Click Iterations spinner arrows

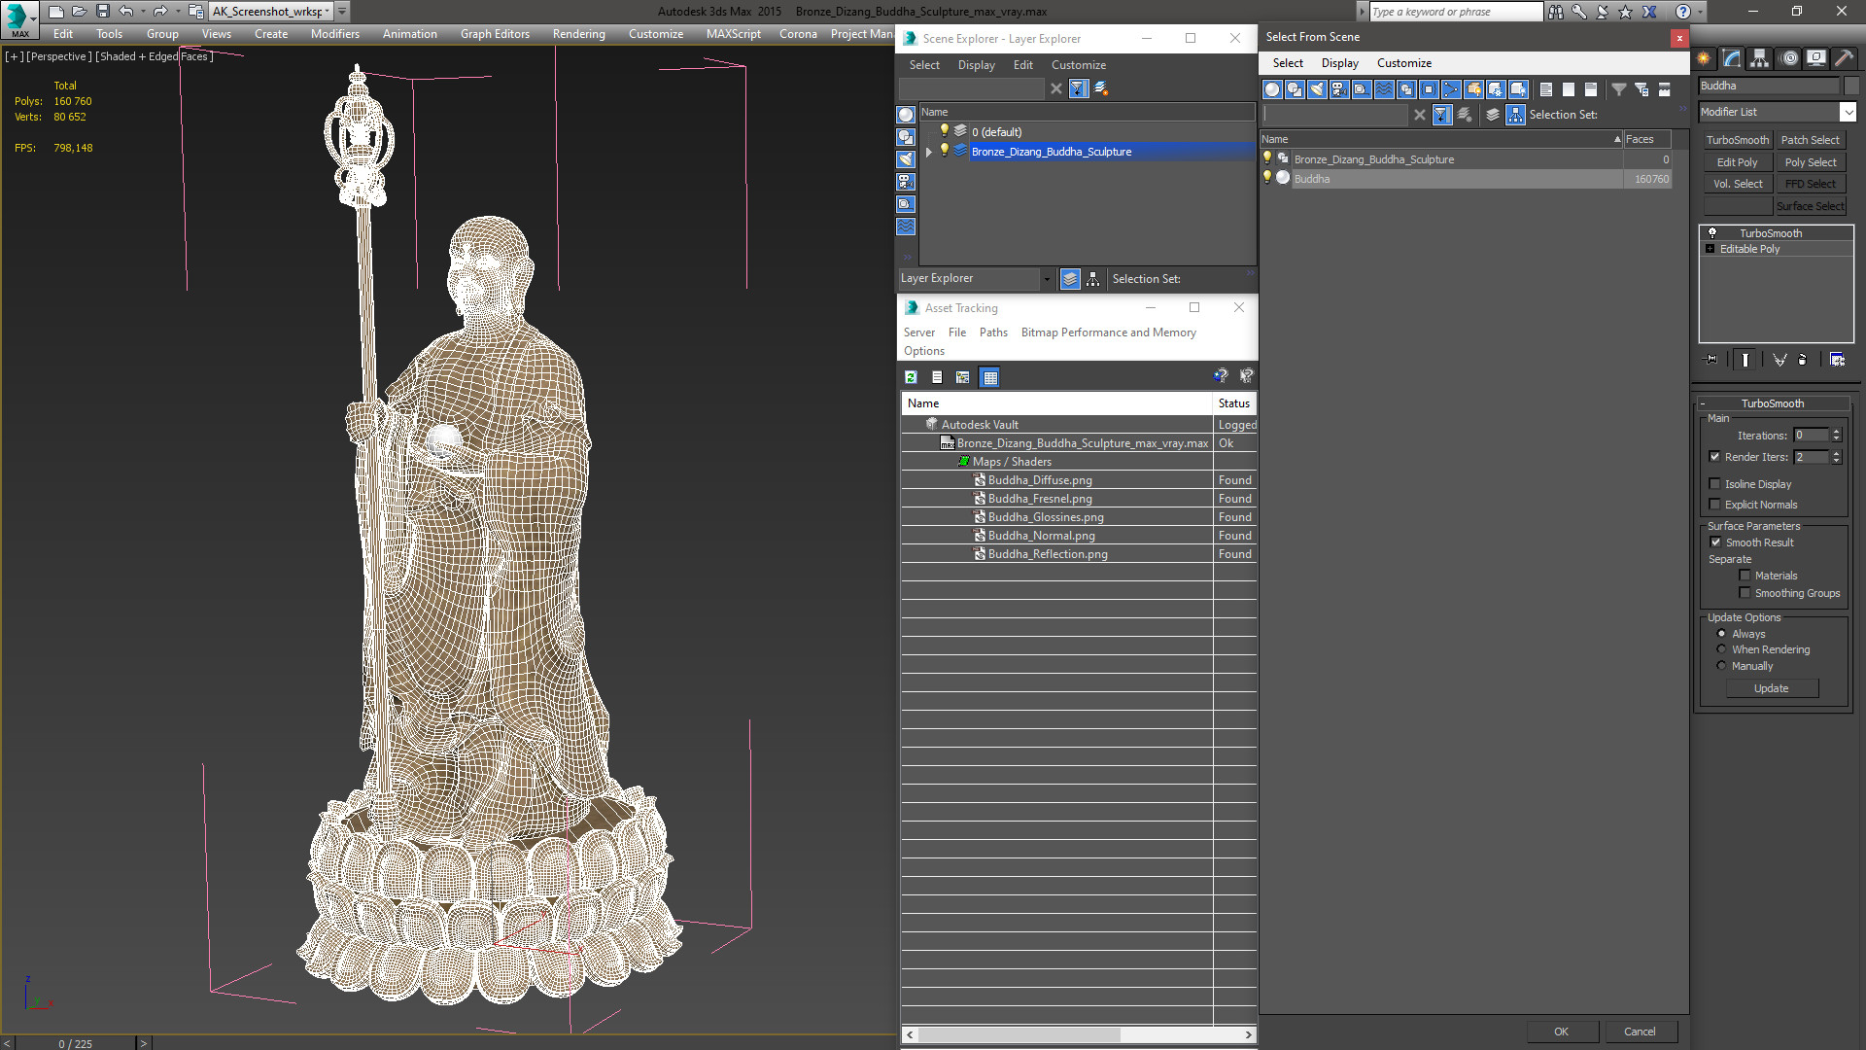click(x=1836, y=436)
